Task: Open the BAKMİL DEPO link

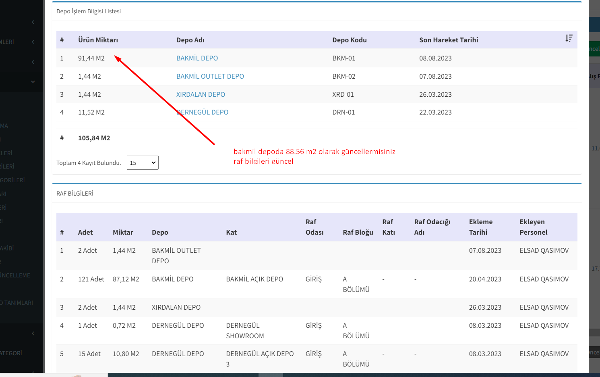Action: pyautogui.click(x=197, y=58)
